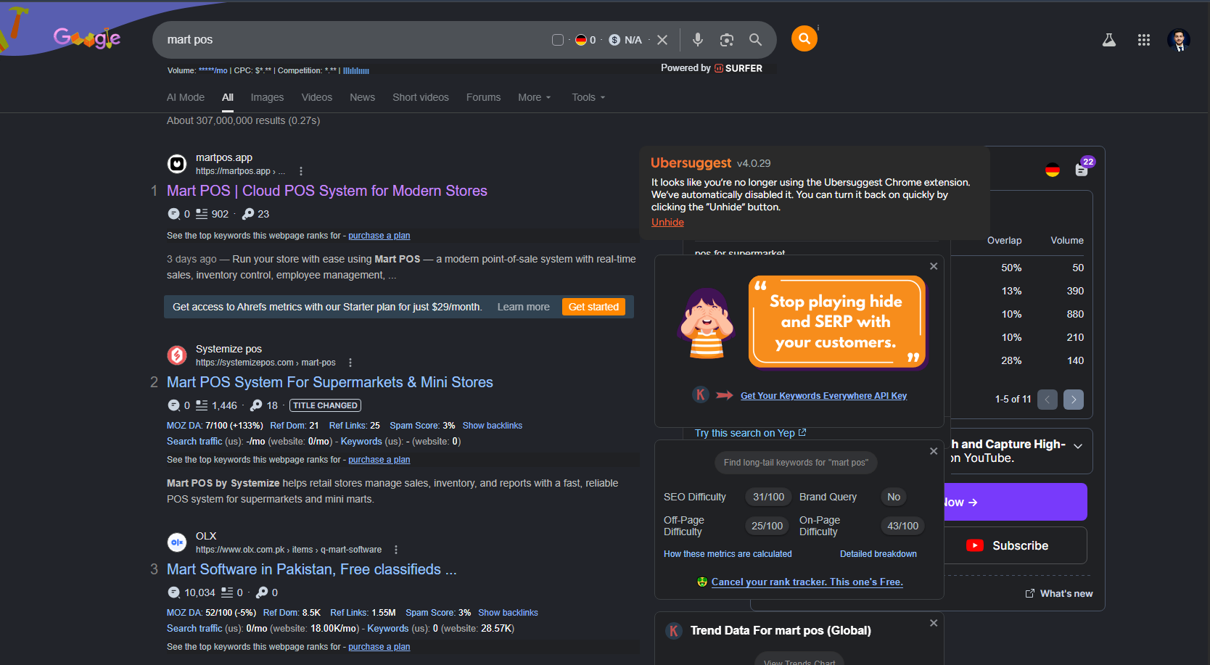Close the Trend Data panel
Image resolution: width=1210 pixels, height=665 pixels.
click(934, 623)
